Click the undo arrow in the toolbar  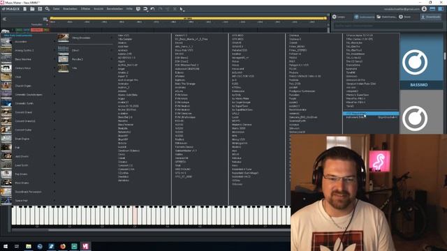(153, 9)
